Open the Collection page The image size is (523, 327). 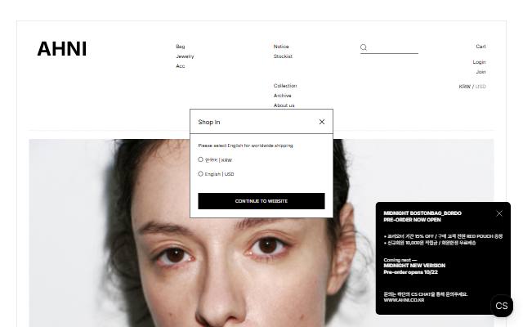285,86
